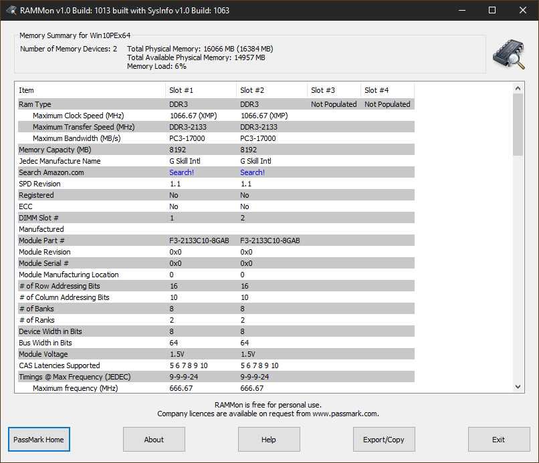This screenshot has width=539, height=463.
Task: Select the Slot #3 column header
Action: [x=334, y=90]
